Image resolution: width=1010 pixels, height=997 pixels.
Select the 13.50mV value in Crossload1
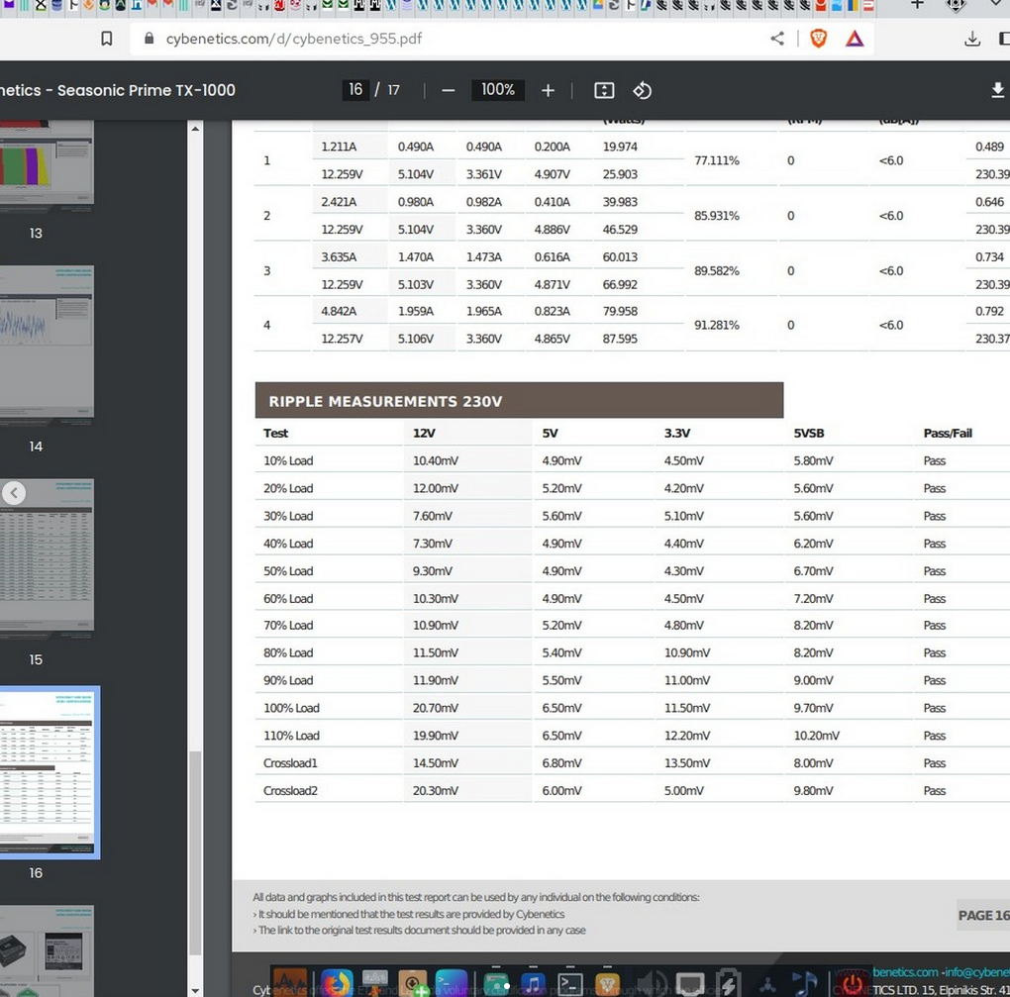[687, 763]
